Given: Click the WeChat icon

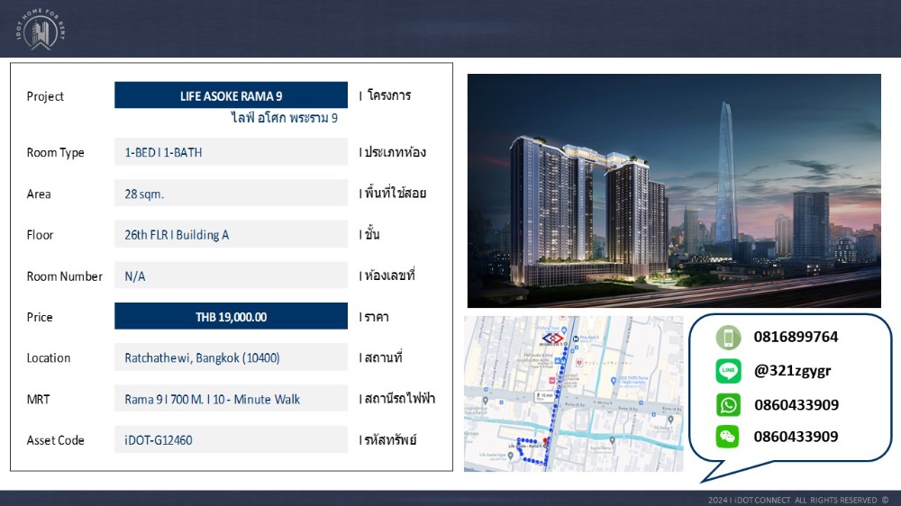Looking at the screenshot, I should click(x=728, y=437).
